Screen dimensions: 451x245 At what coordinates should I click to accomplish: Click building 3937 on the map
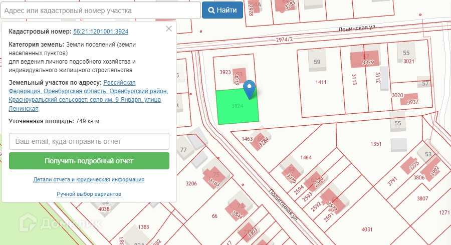(412, 101)
